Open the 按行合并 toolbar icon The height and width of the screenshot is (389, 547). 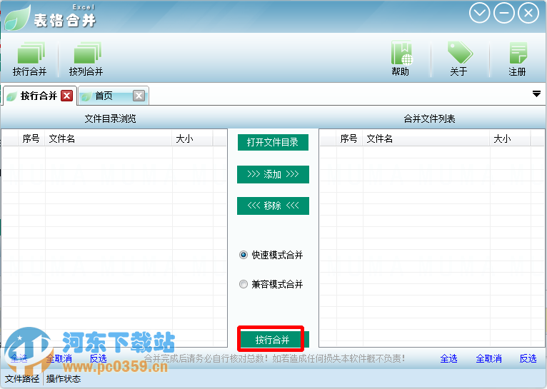click(30, 59)
